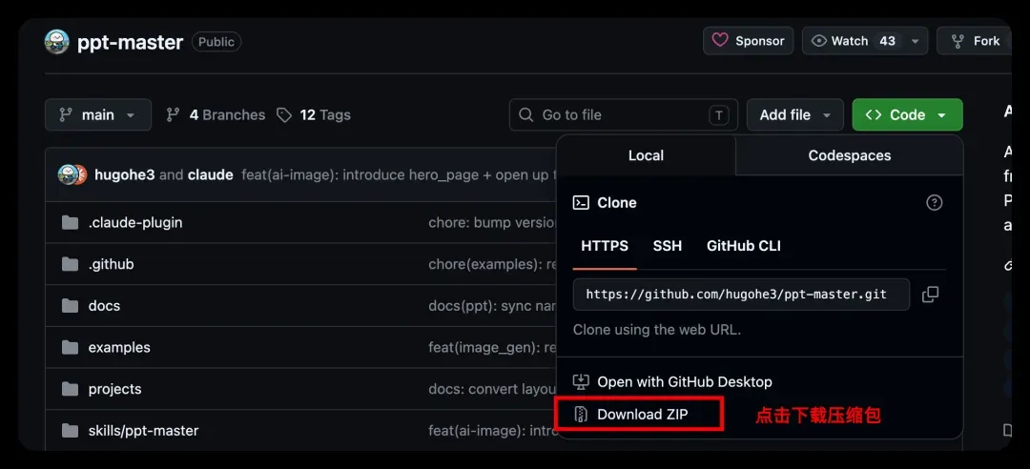Image resolution: width=1030 pixels, height=469 pixels.
Task: Click the hugohe3 author link
Action: 125,174
